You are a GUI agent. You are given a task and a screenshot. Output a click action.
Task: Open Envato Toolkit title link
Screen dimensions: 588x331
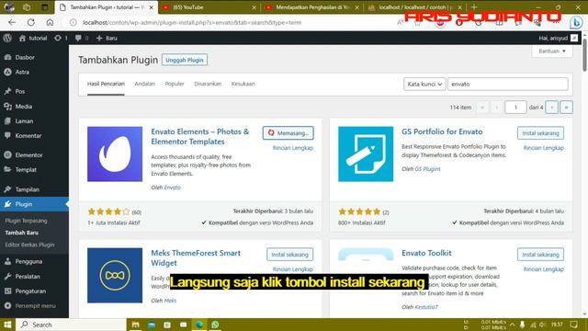pyautogui.click(x=426, y=253)
